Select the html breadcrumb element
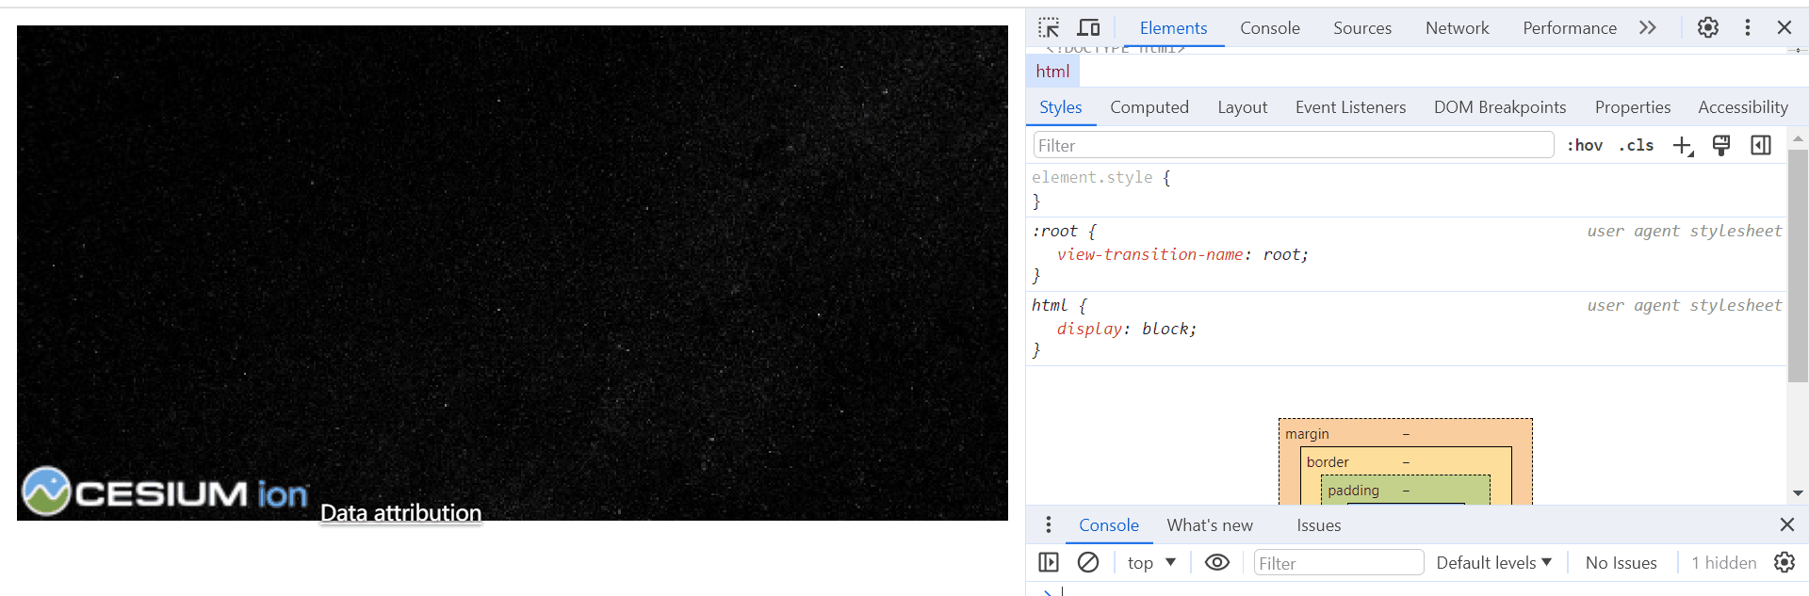This screenshot has width=1809, height=596. point(1052,72)
